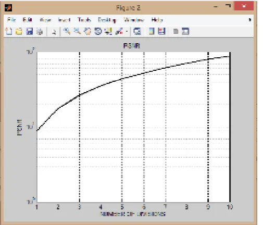Click the PSNR curve line in the plot
Image resolution: width=263 pixels, height=225 pixels.
point(122,79)
